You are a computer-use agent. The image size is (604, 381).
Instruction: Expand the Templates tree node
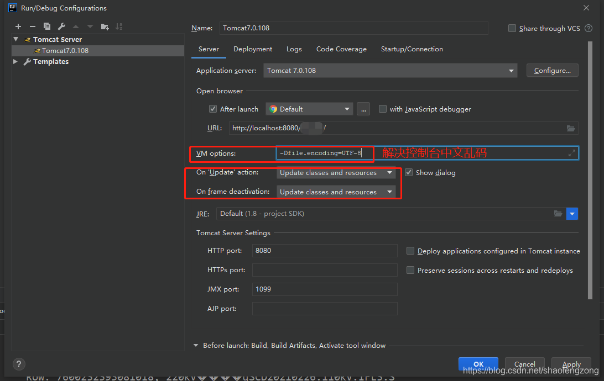tap(15, 61)
